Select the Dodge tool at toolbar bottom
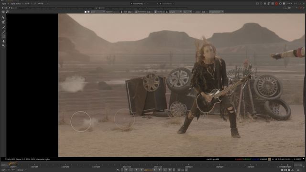The height and width of the screenshot is (172, 306). tap(3, 46)
